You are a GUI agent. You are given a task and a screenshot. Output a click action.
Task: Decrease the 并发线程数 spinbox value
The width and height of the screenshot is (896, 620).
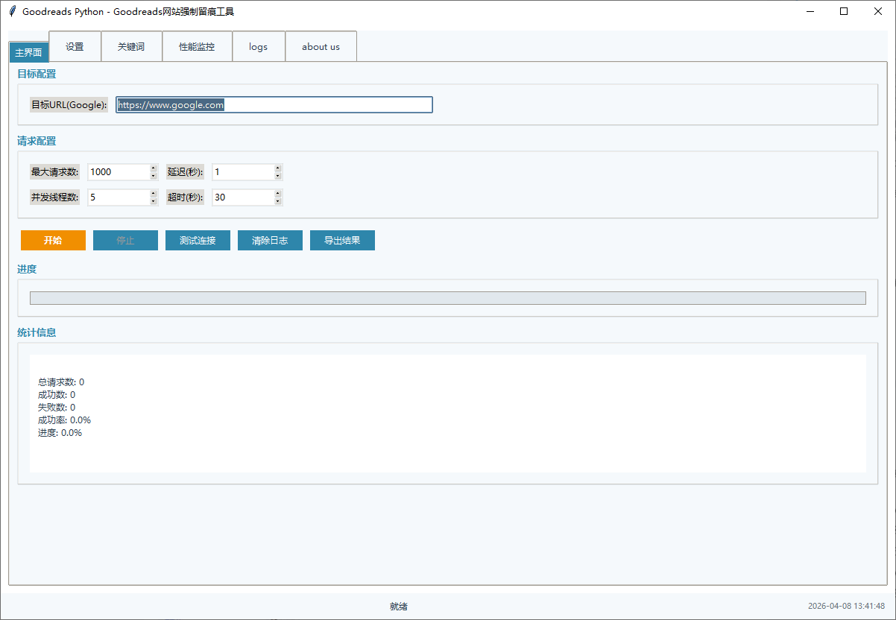click(154, 201)
